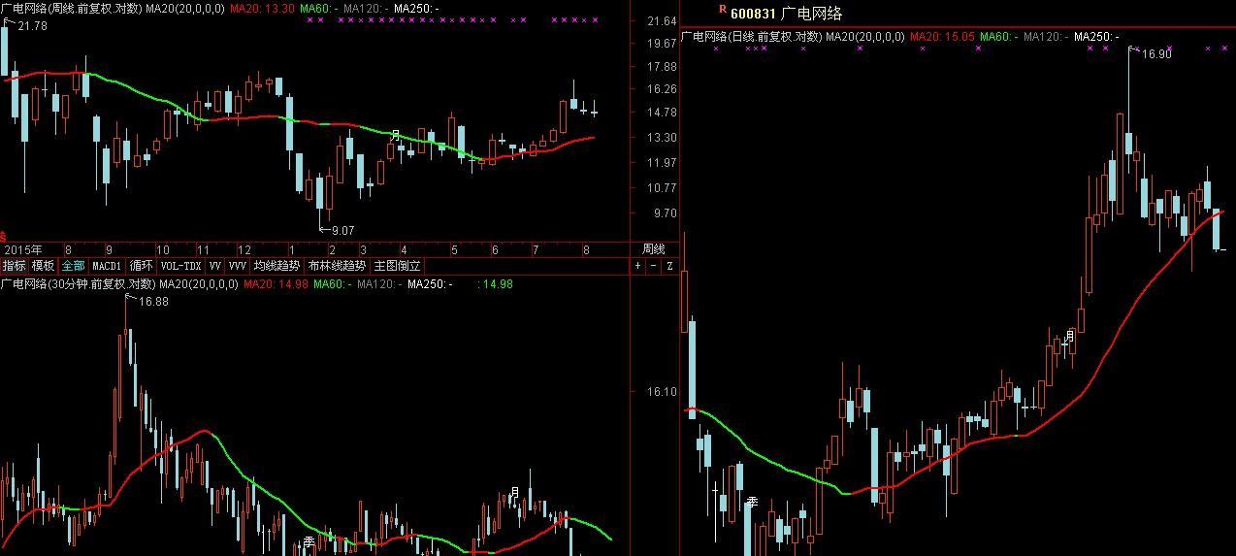Click the 9.07 low price label
This screenshot has width=1236, height=556.
click(x=342, y=231)
